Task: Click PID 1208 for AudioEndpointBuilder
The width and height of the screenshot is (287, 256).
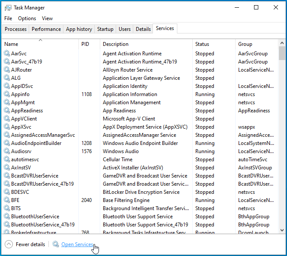Action: [87, 143]
